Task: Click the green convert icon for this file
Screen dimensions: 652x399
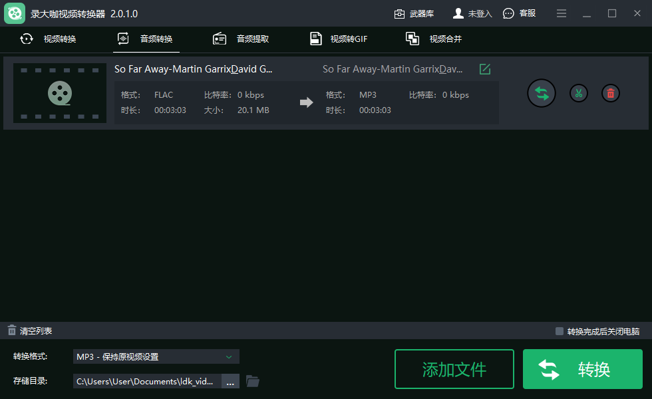Action: 542,93
